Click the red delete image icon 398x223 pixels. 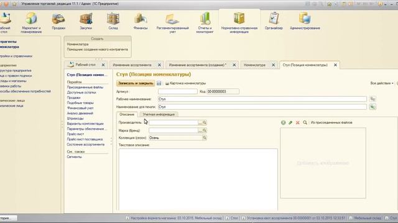[x=297, y=123]
